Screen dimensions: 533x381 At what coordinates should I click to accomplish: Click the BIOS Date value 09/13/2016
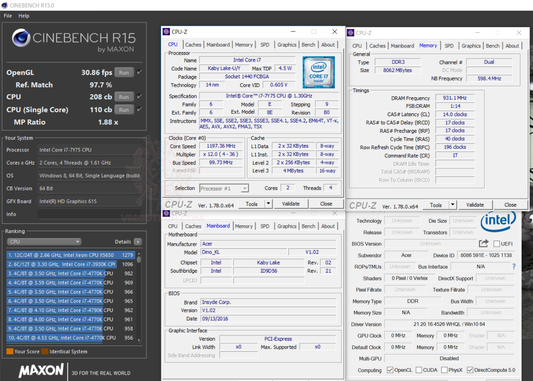(x=268, y=319)
